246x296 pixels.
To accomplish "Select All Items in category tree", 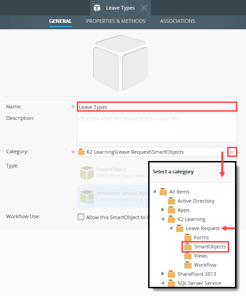I will (179, 192).
